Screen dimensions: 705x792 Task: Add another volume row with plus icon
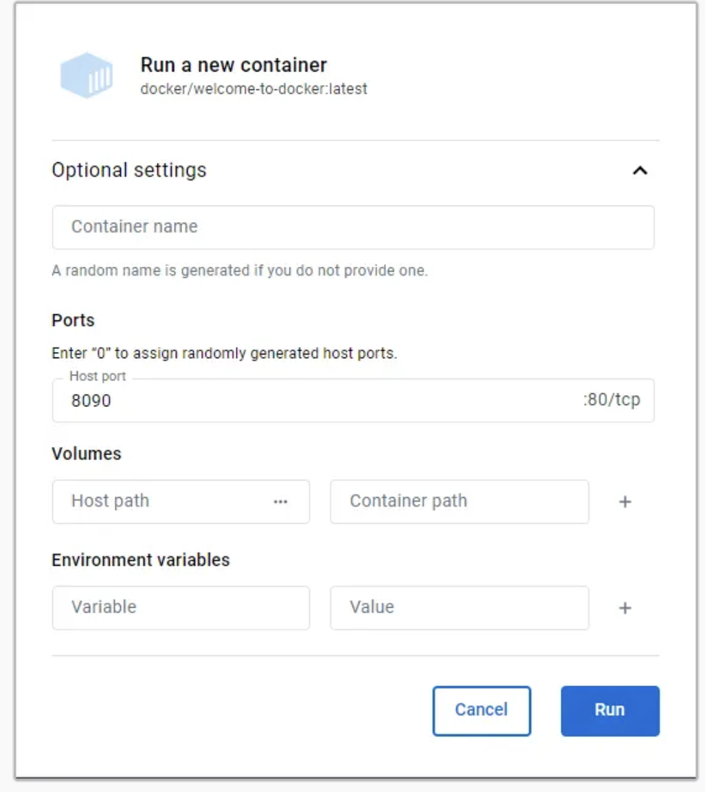pos(625,502)
